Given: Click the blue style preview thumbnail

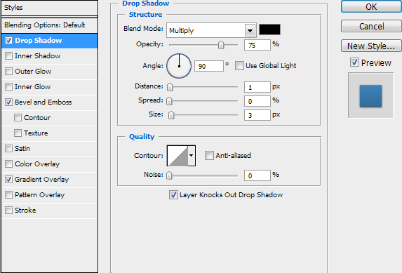Looking at the screenshot, I should (370, 95).
